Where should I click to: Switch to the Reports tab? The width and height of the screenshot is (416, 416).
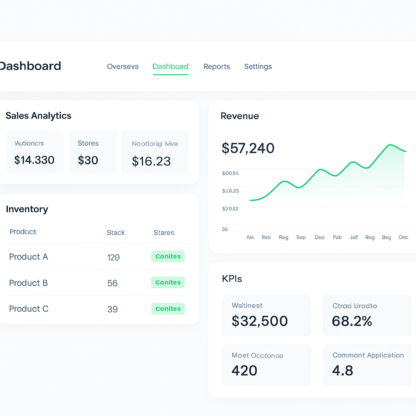[217, 67]
